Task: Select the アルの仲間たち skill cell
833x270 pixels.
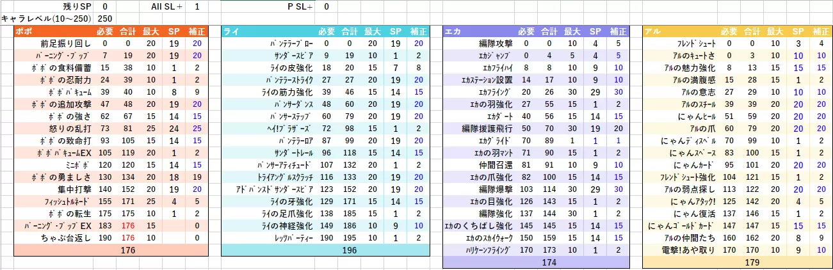Action: coord(680,237)
